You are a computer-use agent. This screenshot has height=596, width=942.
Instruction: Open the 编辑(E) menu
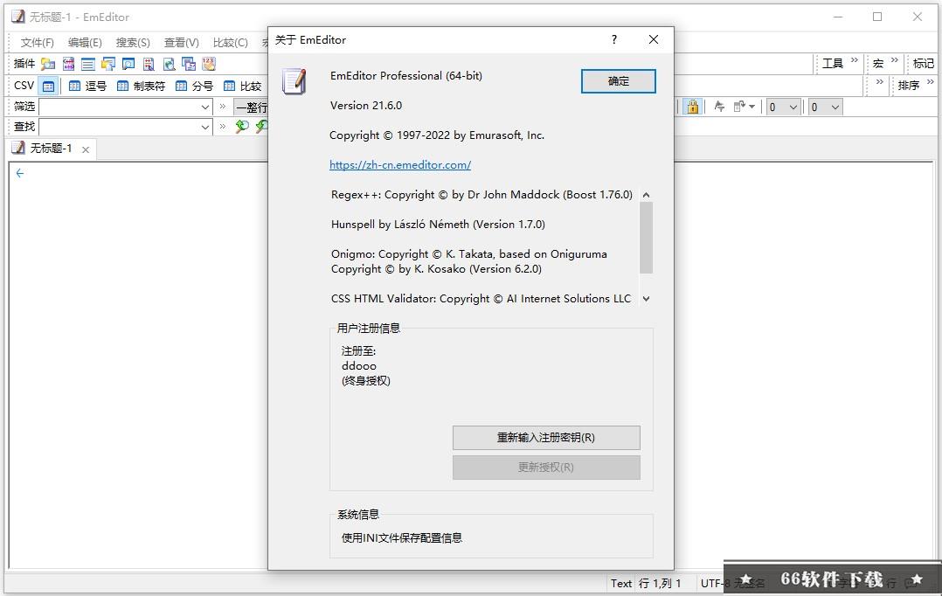click(85, 42)
